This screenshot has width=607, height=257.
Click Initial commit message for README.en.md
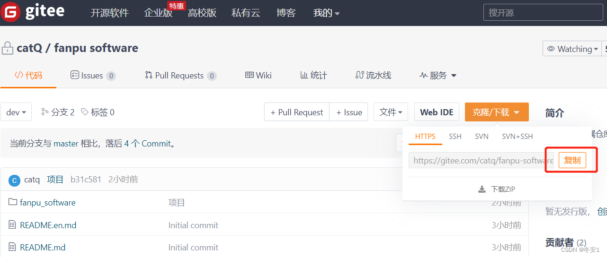[x=193, y=225]
